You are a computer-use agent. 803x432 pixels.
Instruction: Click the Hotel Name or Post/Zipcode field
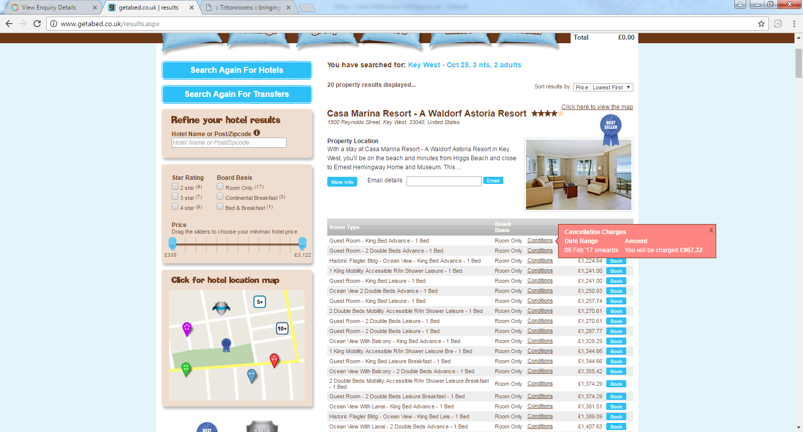229,143
